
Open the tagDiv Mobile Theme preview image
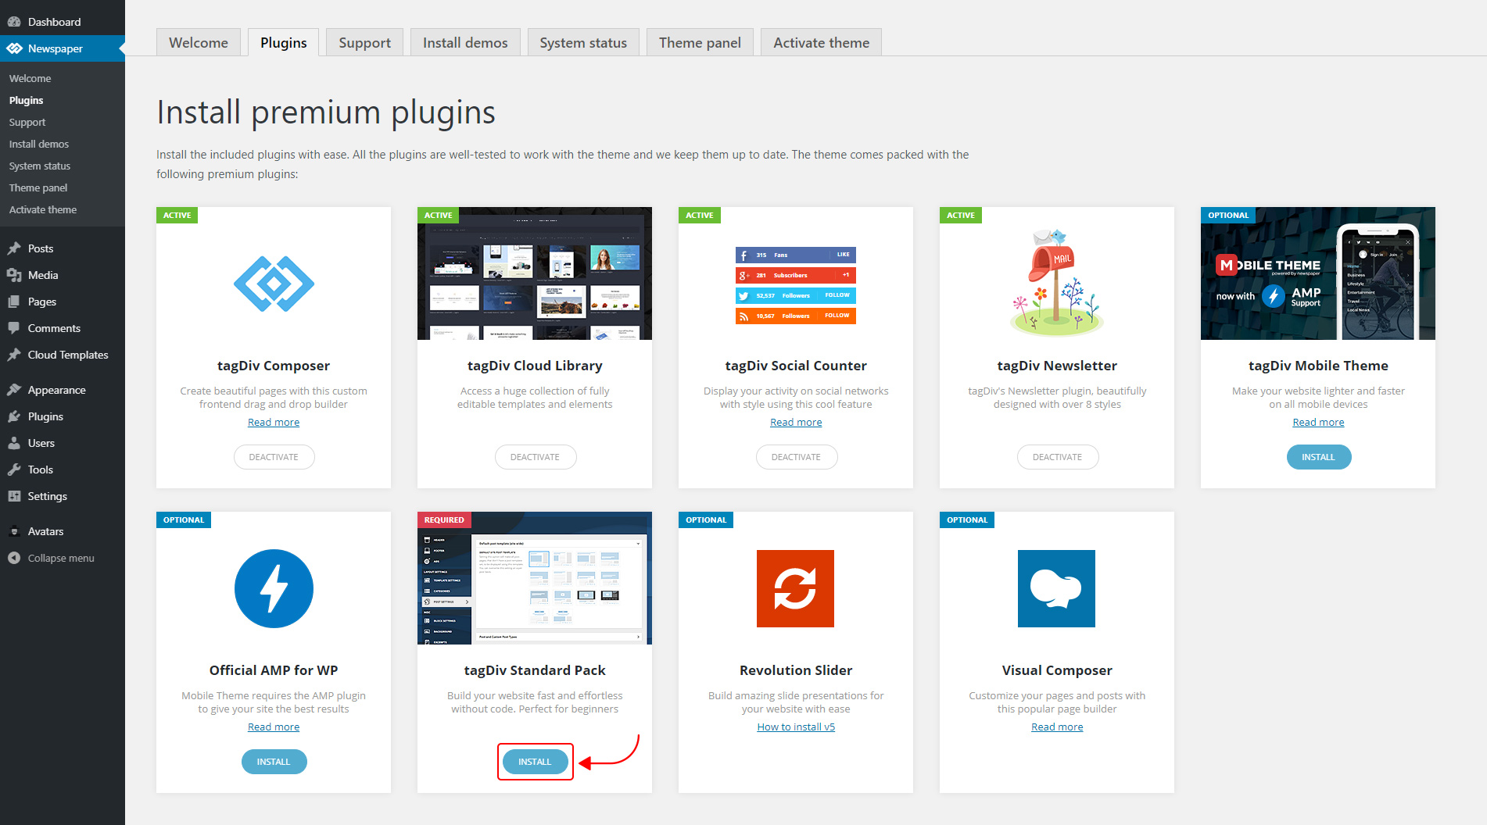(1318, 273)
